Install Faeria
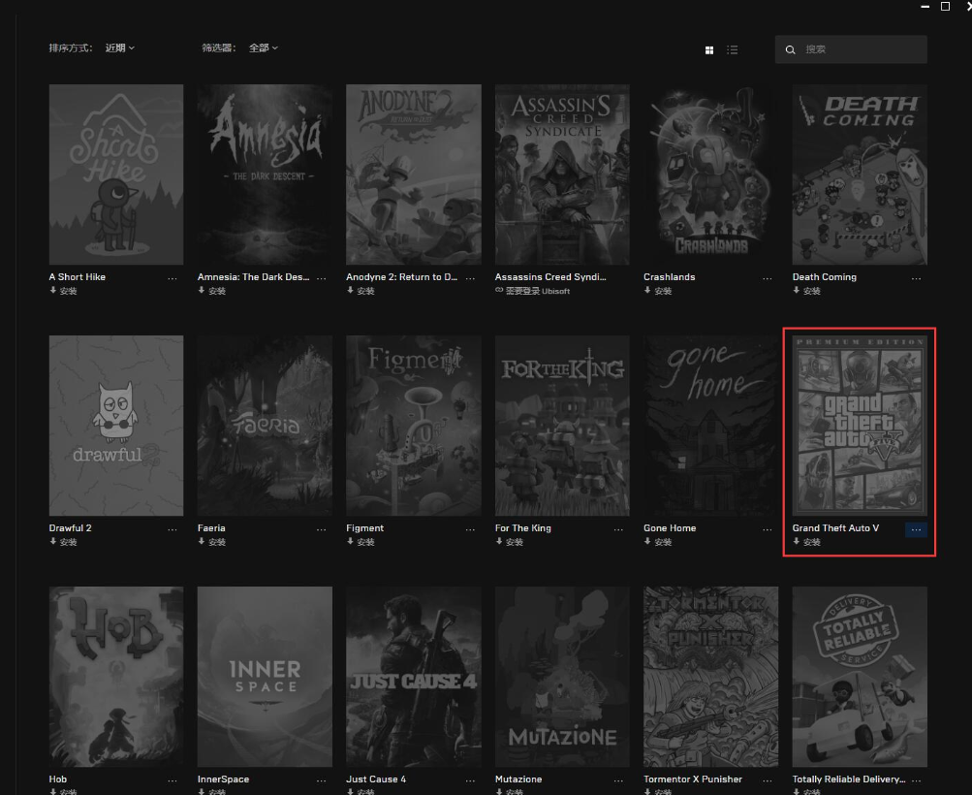Viewport: 972px width, 795px height. coord(212,542)
